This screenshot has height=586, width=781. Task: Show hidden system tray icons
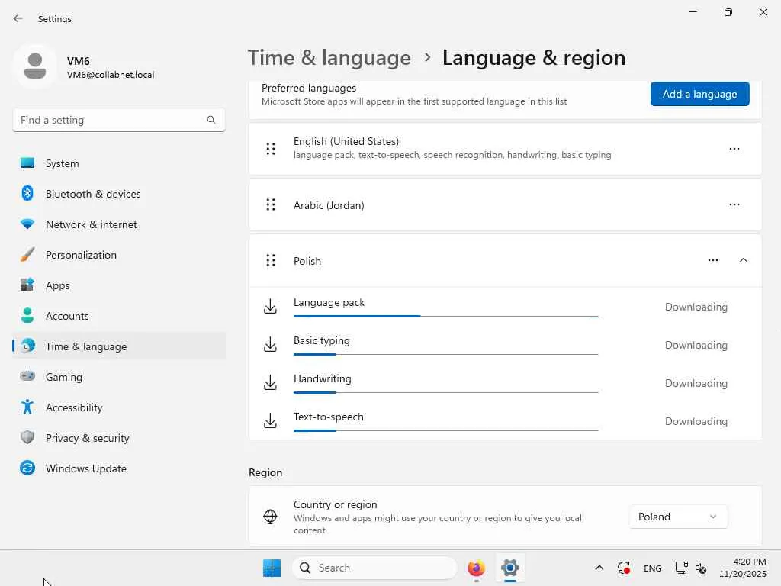point(599,568)
